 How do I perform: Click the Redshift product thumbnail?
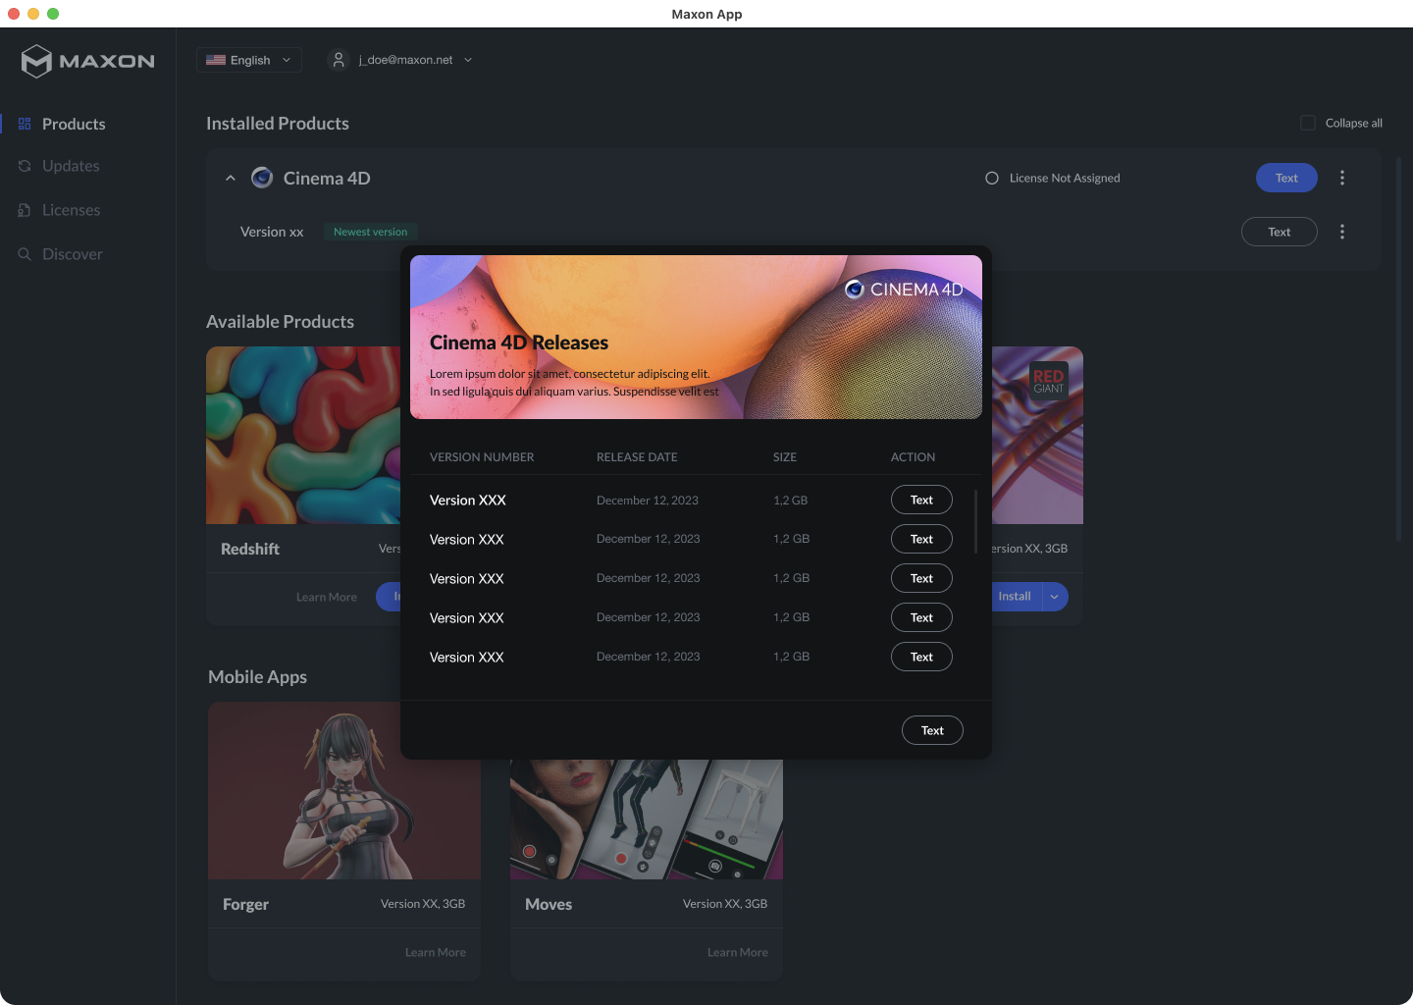point(303,435)
